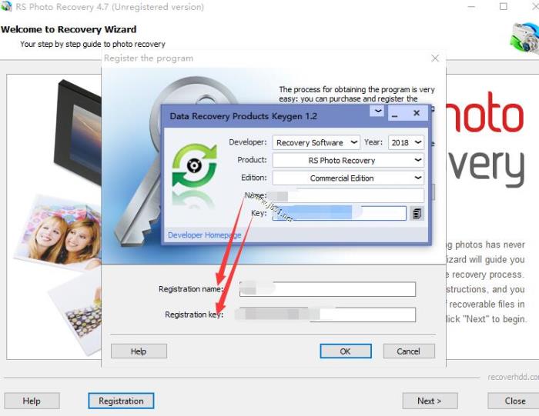Click the keygen Key output field

[340, 213]
